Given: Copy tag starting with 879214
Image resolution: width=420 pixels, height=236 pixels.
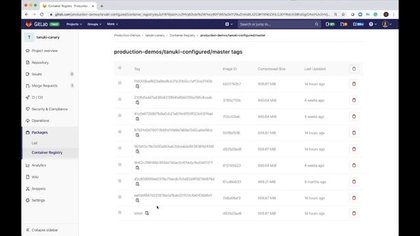Looking at the screenshot, I should [x=137, y=136].
